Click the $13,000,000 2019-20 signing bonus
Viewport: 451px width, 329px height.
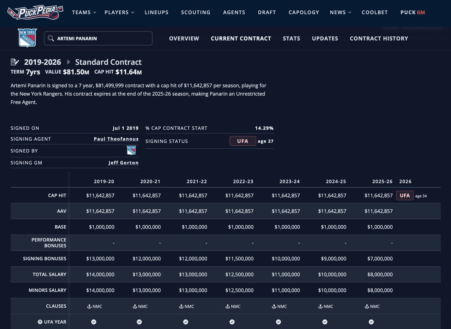100,259
